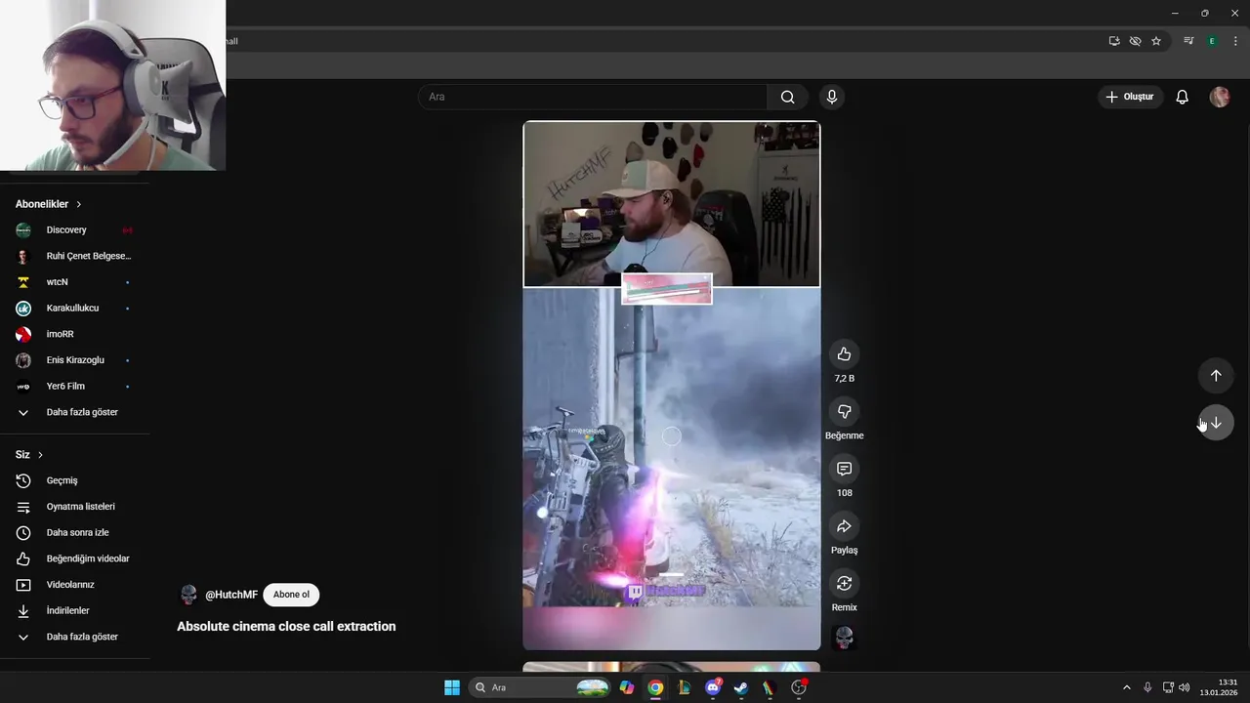Open Discord from the taskbar
The width and height of the screenshot is (1250, 703).
[713, 687]
